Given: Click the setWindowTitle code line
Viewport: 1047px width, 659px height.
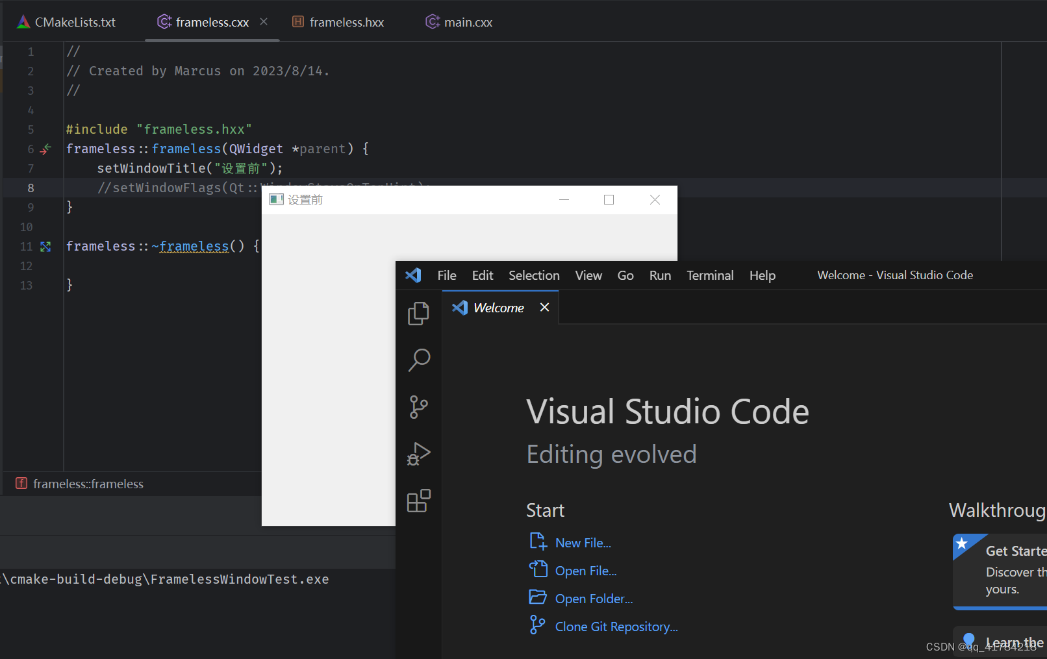Looking at the screenshot, I should (190, 168).
